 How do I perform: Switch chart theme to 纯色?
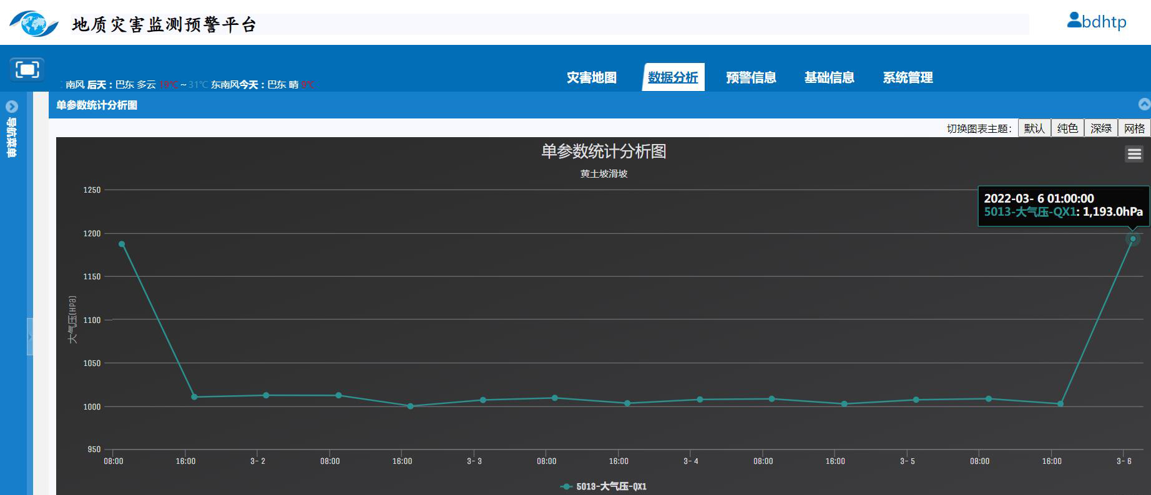[x=1067, y=128]
